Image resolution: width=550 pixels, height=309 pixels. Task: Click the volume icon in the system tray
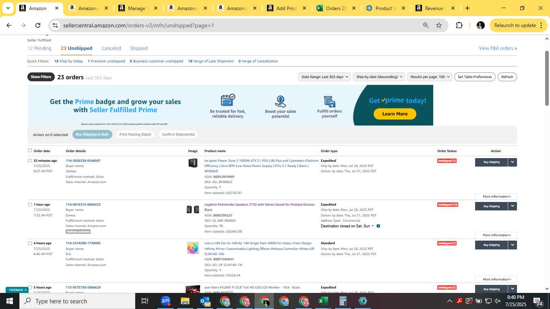coord(498,301)
